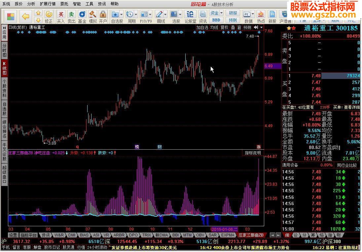This screenshot has height=252, width=362.
Task: Open the 自选股 watchlist folder icon
Action: pos(115,14)
